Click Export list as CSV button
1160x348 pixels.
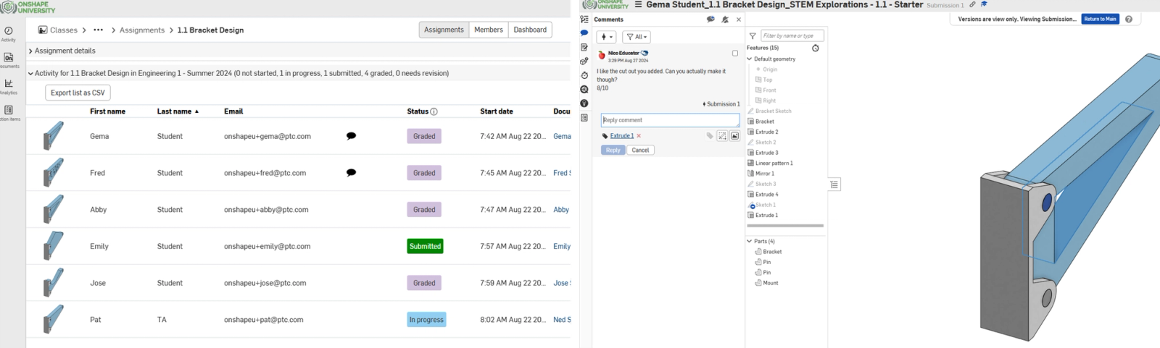click(x=78, y=93)
